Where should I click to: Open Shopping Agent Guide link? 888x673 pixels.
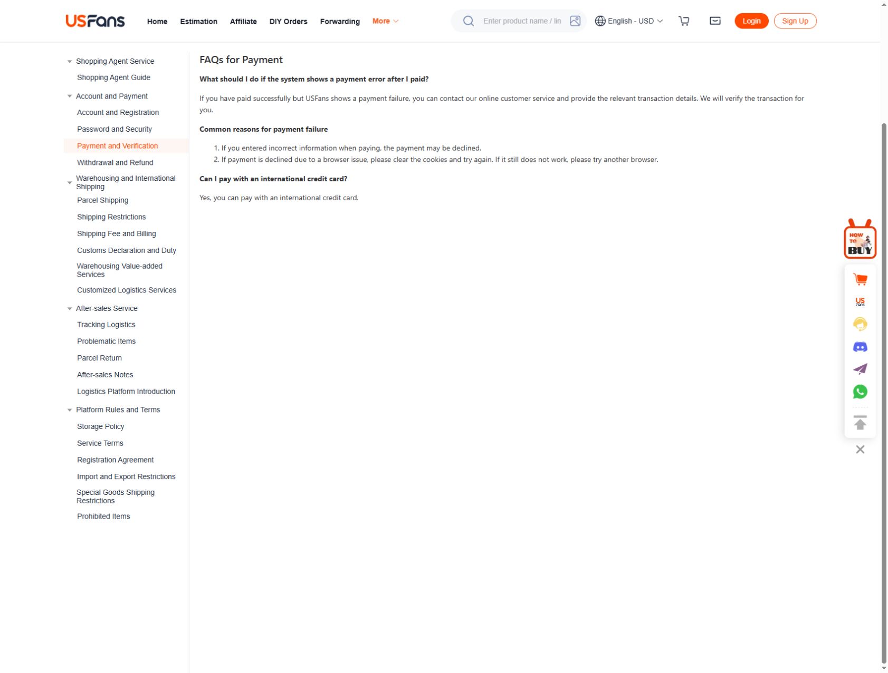(x=113, y=77)
